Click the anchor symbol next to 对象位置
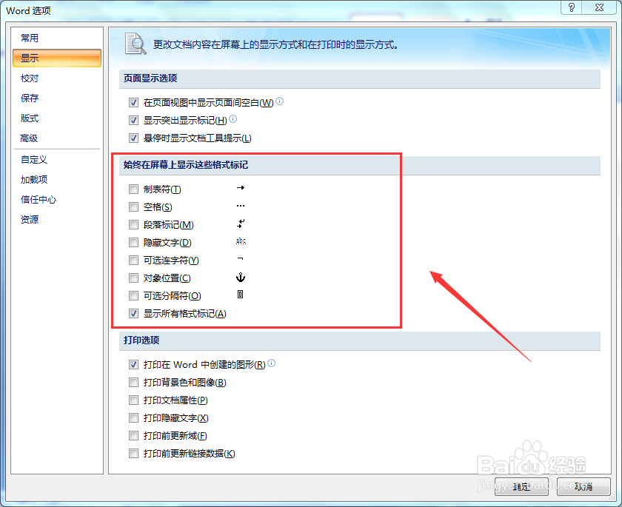Screen dimensions: 622x507 pos(241,277)
